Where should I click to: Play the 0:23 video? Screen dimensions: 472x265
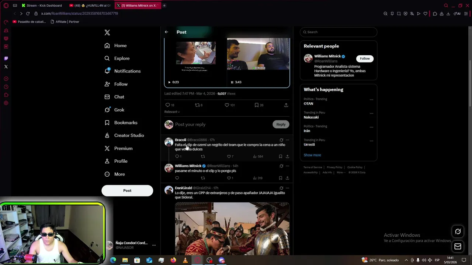169,82
